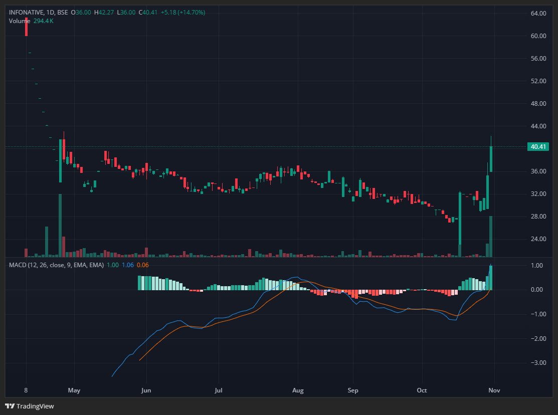
Task: Click the Sep label on time axis
Action: coord(352,390)
